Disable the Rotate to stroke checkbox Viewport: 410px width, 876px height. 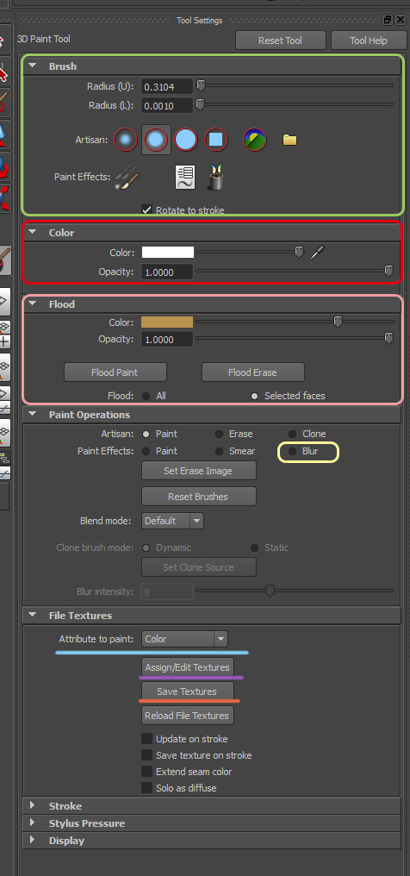[146, 210]
